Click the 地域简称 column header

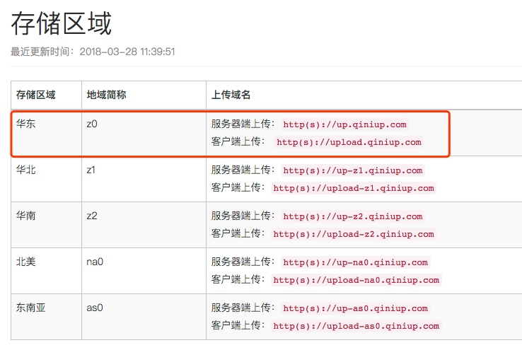coord(106,95)
